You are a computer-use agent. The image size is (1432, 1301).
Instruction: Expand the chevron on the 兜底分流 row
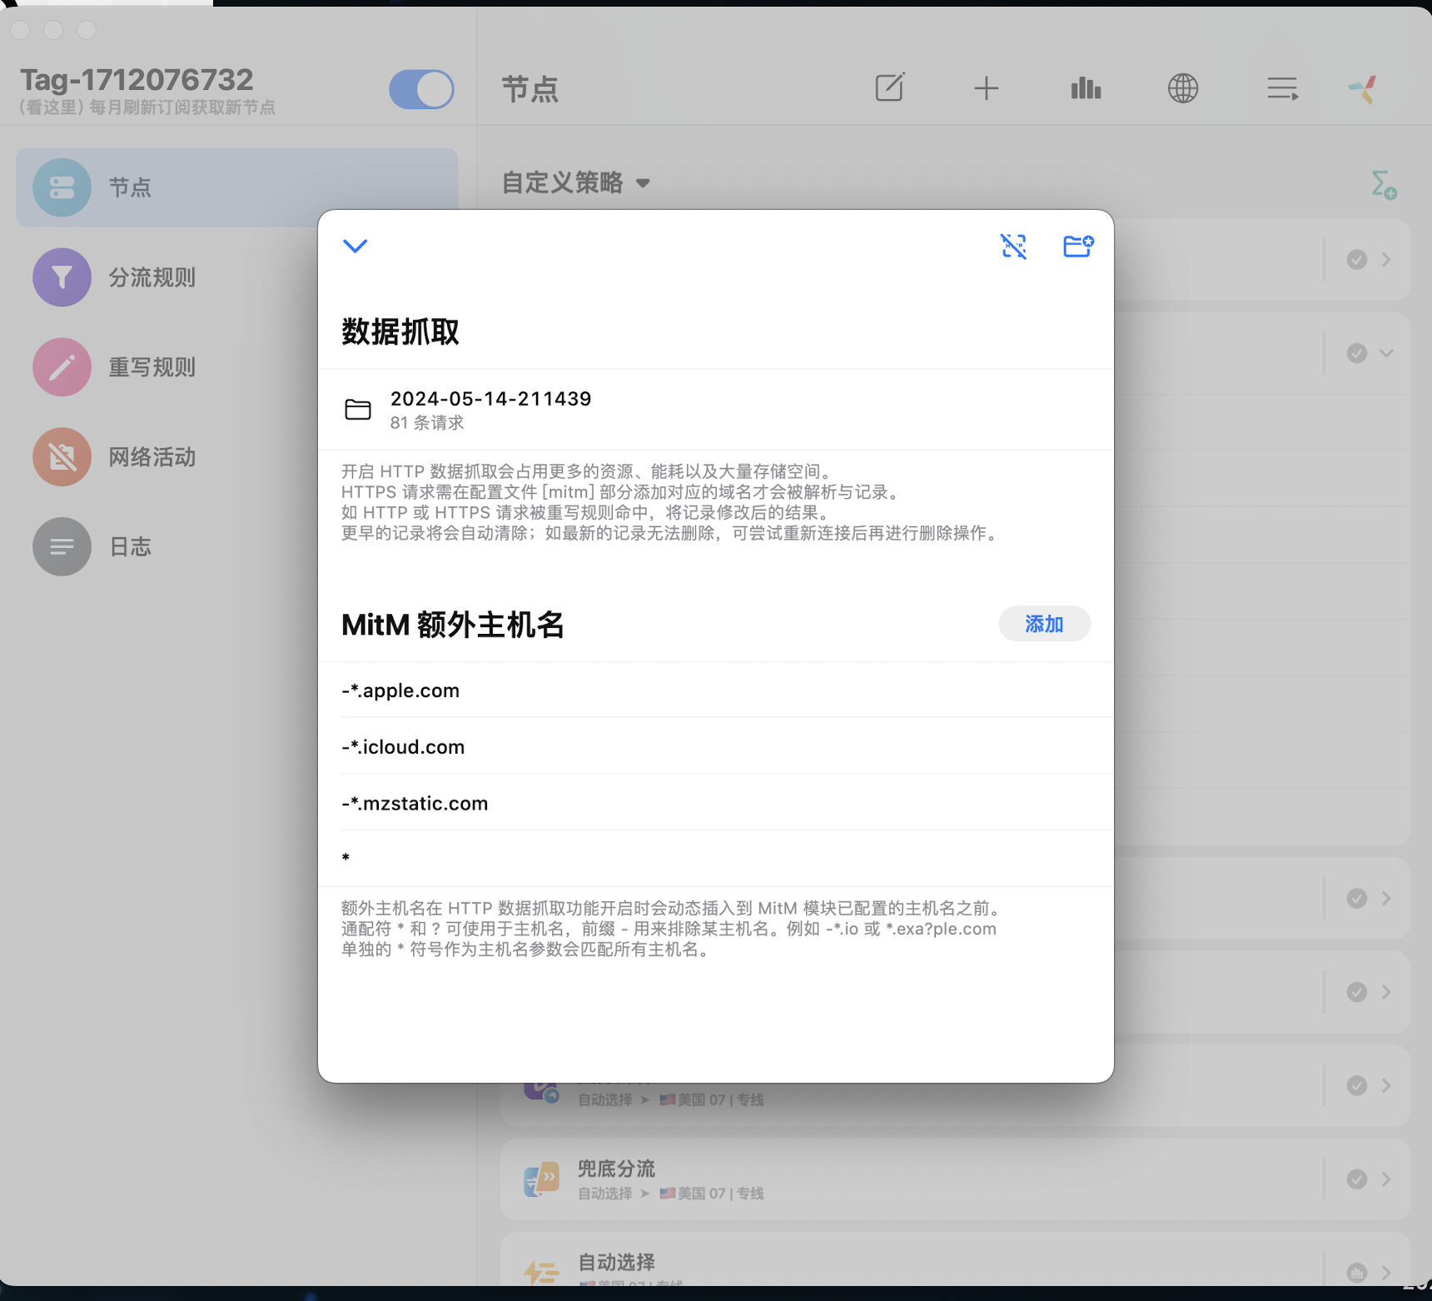tap(1386, 1179)
